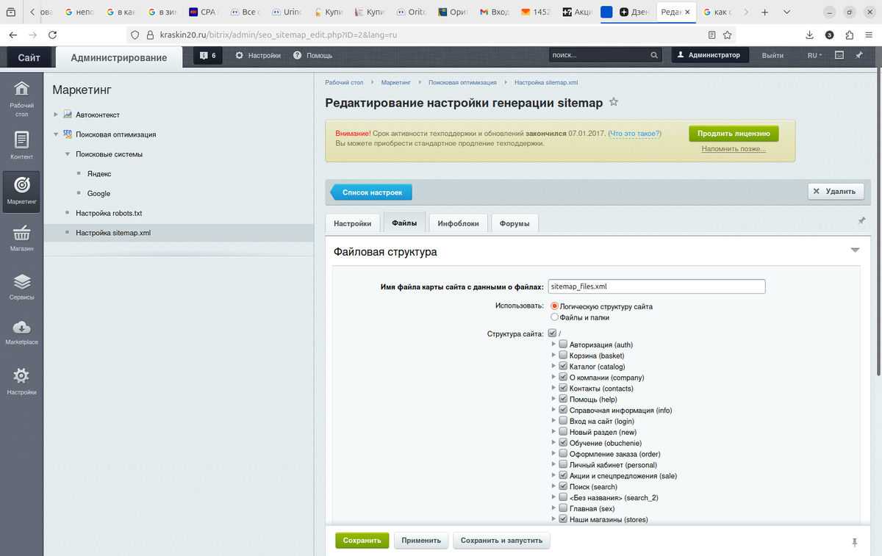Open the Контент section in sidebar
The width and height of the screenshot is (882, 556).
click(22, 143)
